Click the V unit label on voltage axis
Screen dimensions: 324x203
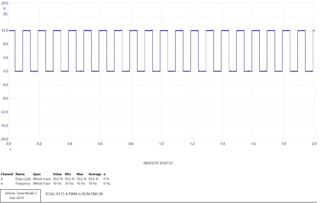4,9
